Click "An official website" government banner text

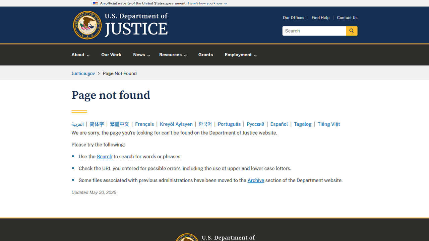point(143,3)
